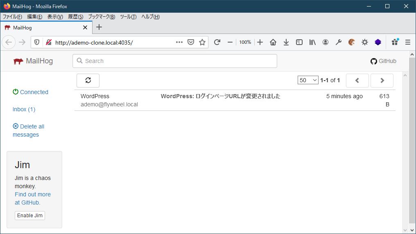Open ツール(T) menu
Viewport: 416px width, 234px height.
(128, 17)
